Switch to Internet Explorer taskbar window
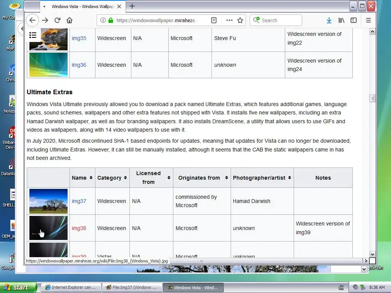This screenshot has height=293, width=391. [71, 287]
